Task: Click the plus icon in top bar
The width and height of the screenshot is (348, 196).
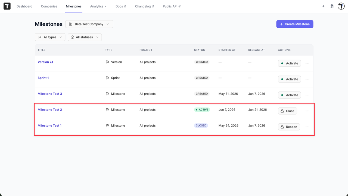Action: (x=323, y=6)
